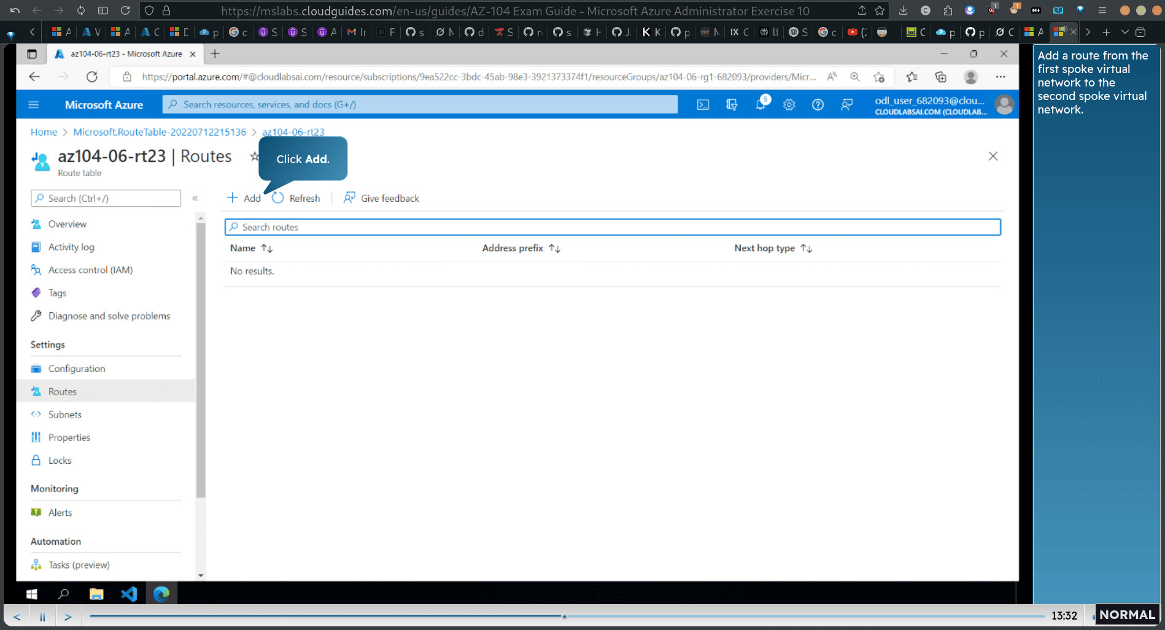Open Edge Collections icon
Viewport: 1165px width, 630px height.
(x=941, y=77)
